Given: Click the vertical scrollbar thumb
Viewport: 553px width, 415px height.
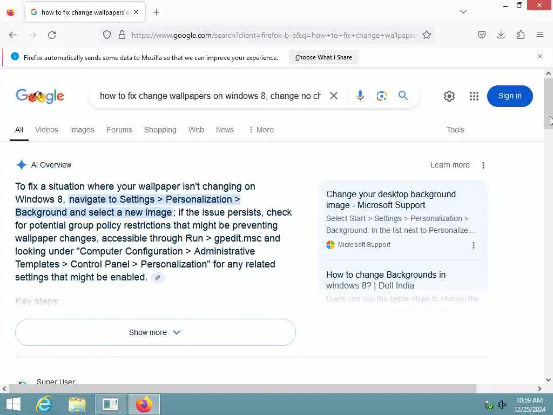Looking at the screenshot, I should click(x=548, y=104).
